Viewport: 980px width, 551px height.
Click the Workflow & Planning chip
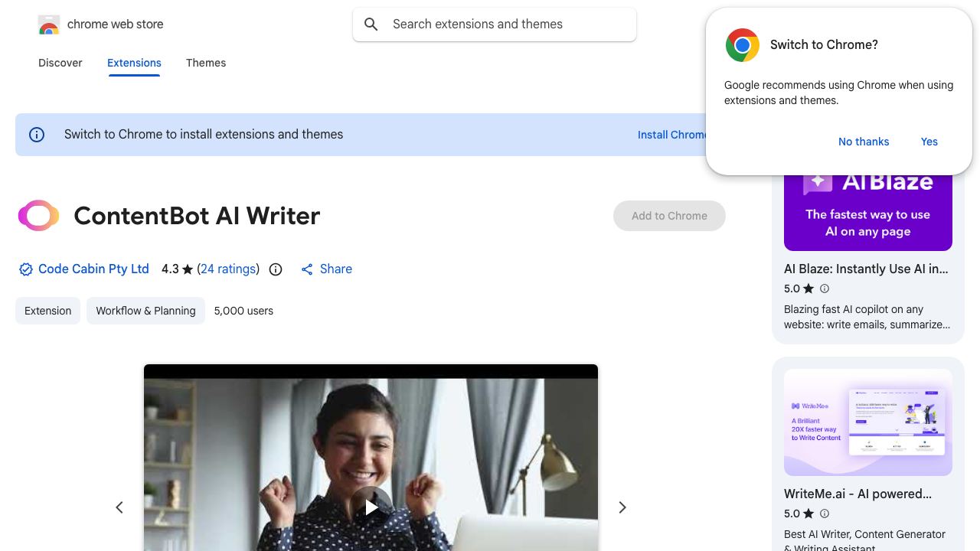[x=145, y=311]
